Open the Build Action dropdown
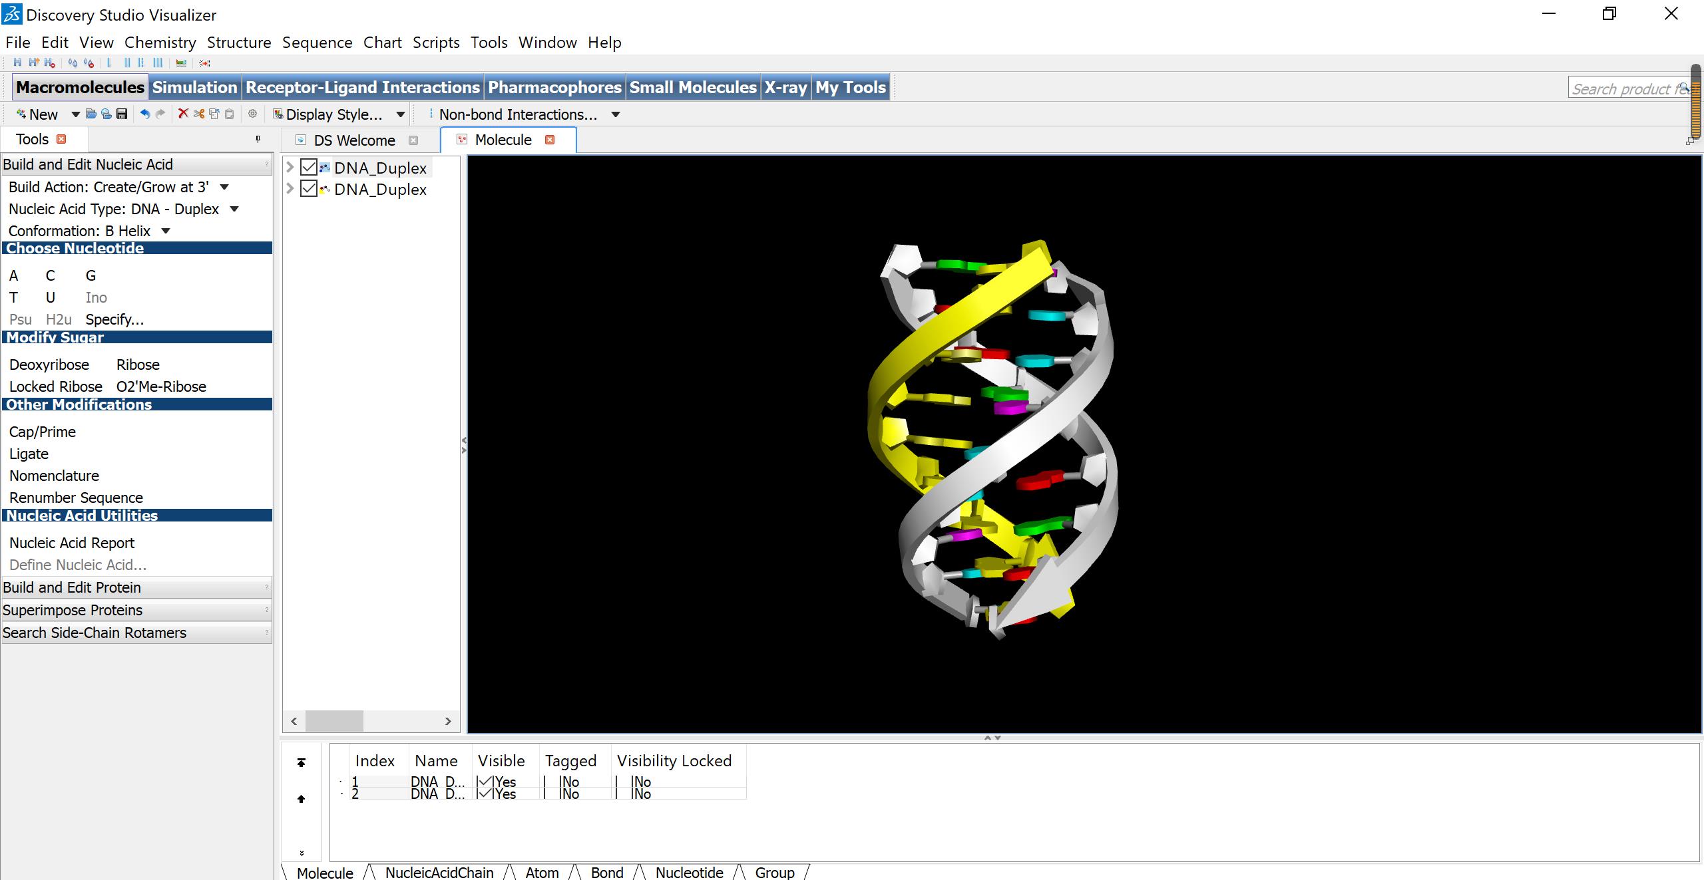The height and width of the screenshot is (880, 1704). (x=224, y=187)
